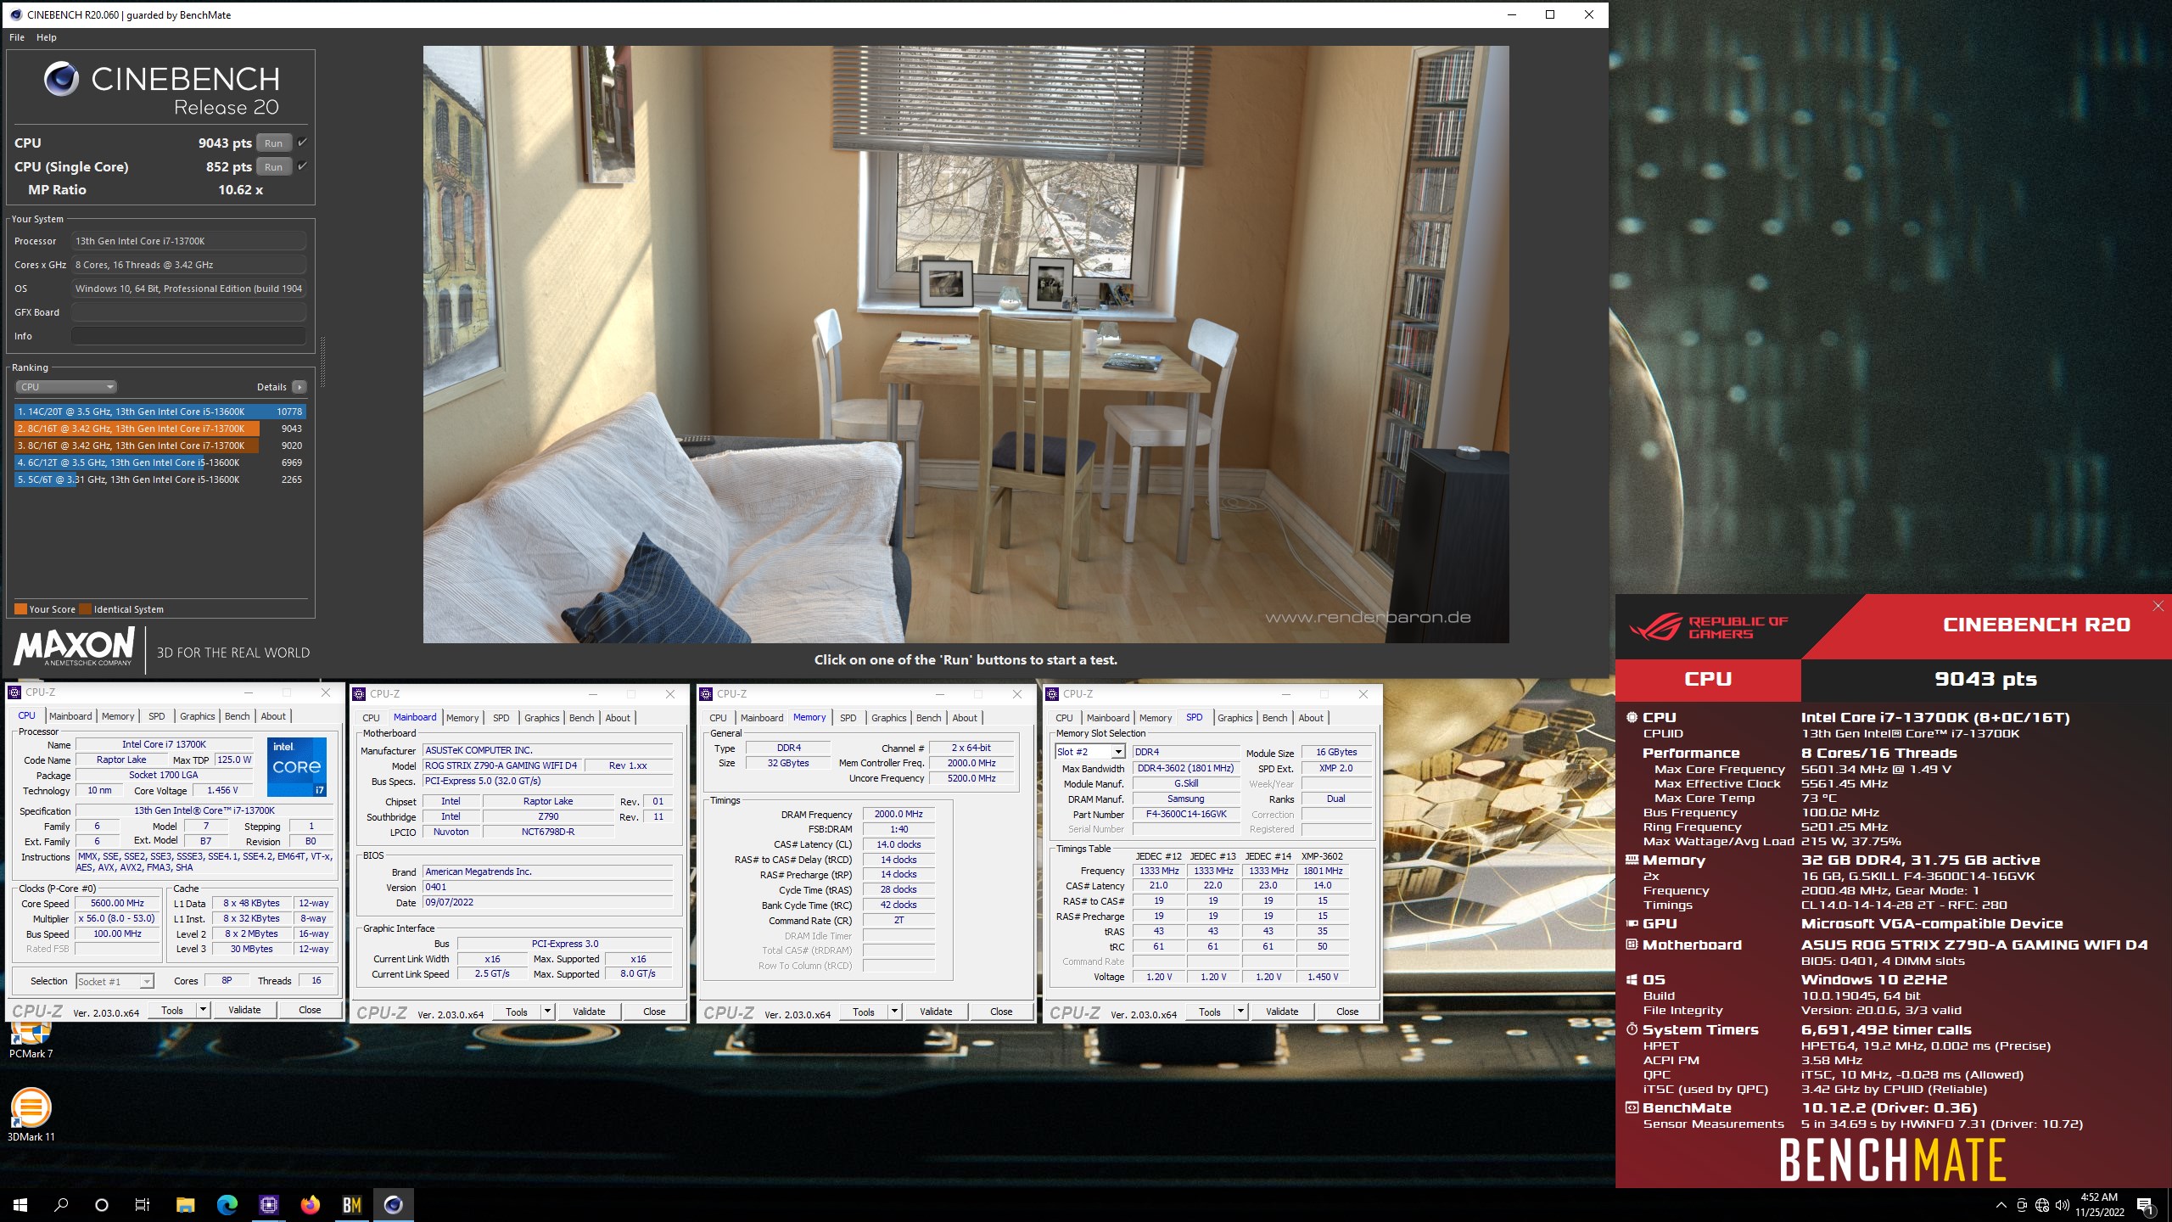The width and height of the screenshot is (2172, 1222).
Task: Launch Firefox from taskbar
Action: [x=310, y=1204]
